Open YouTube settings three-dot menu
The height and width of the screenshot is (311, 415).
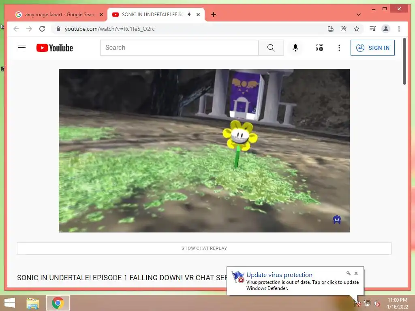339,48
